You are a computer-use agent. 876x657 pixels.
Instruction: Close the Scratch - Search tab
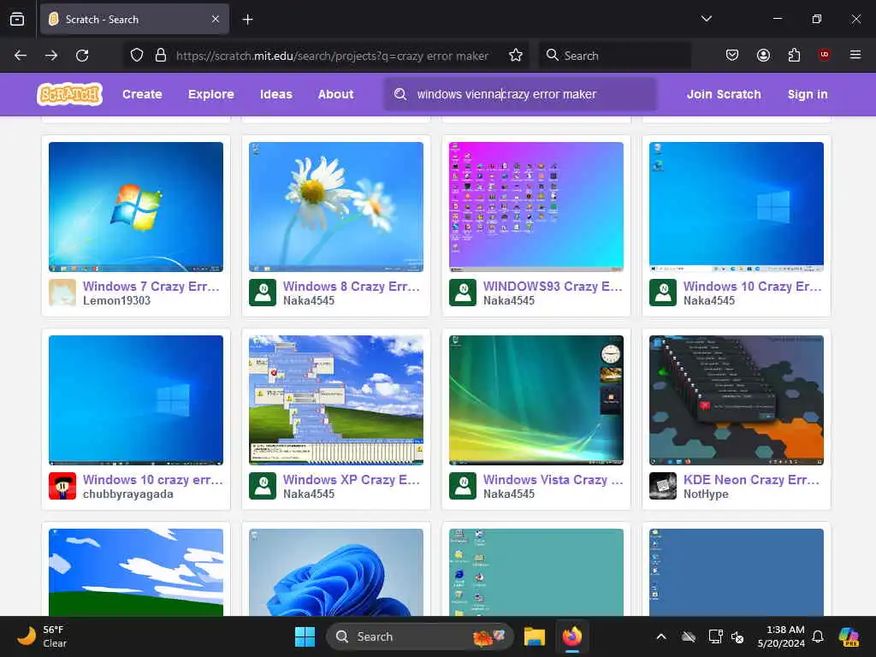click(x=216, y=19)
